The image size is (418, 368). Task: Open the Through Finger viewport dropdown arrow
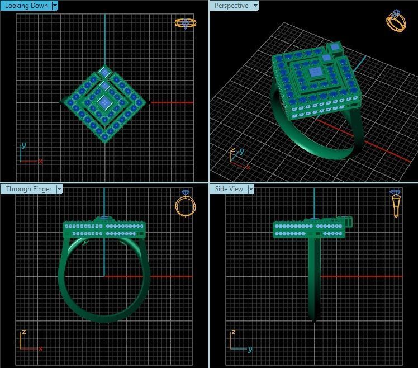59,189
